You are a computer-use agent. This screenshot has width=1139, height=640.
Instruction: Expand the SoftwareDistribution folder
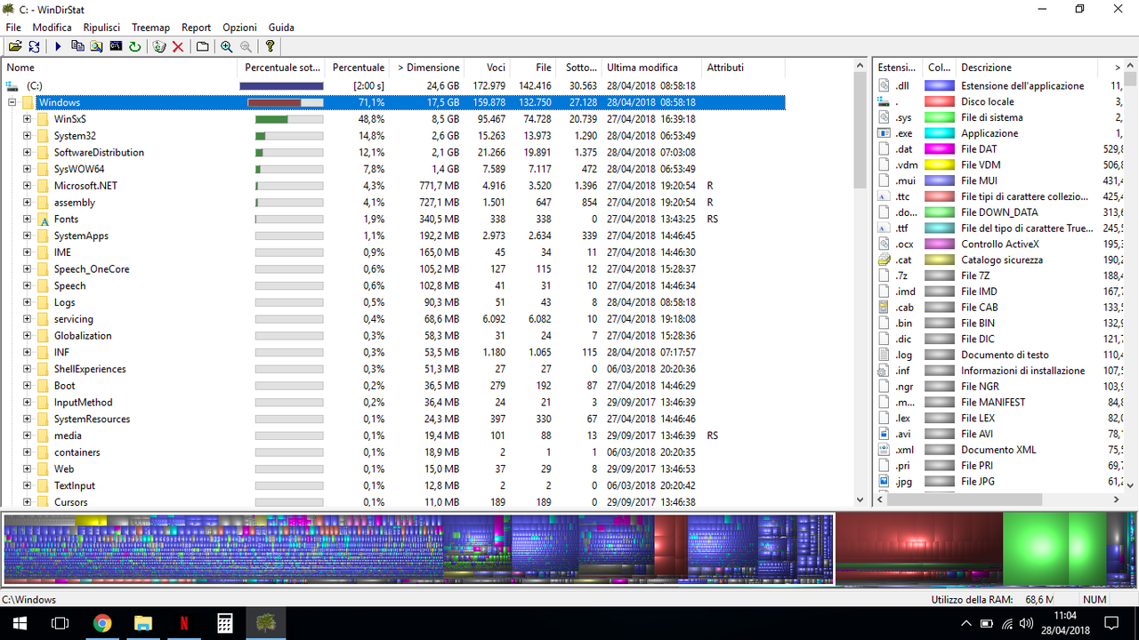click(28, 153)
